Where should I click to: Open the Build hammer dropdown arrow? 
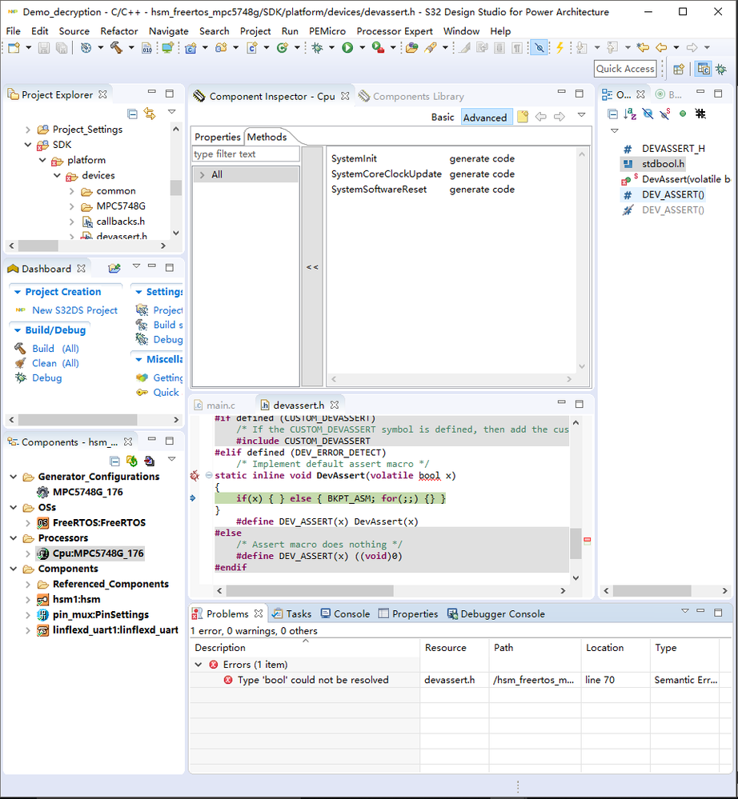(x=131, y=47)
